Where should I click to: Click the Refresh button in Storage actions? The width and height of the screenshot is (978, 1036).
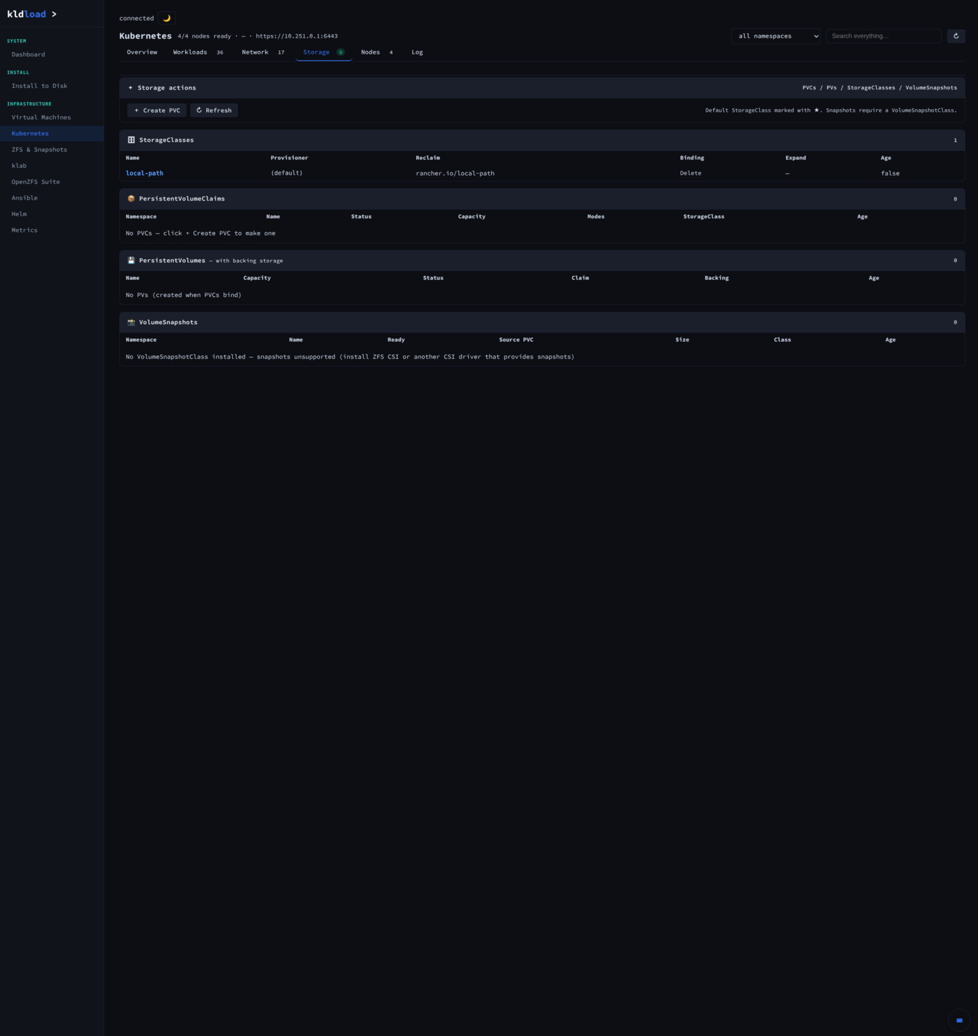pos(214,110)
